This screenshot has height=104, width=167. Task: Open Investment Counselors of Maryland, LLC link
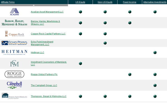click(49, 63)
